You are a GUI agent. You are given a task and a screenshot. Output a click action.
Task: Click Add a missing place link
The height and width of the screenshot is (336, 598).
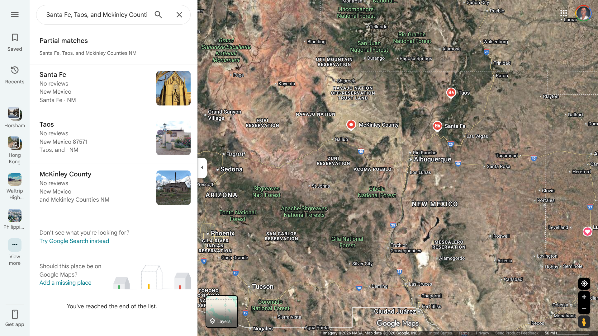click(65, 283)
